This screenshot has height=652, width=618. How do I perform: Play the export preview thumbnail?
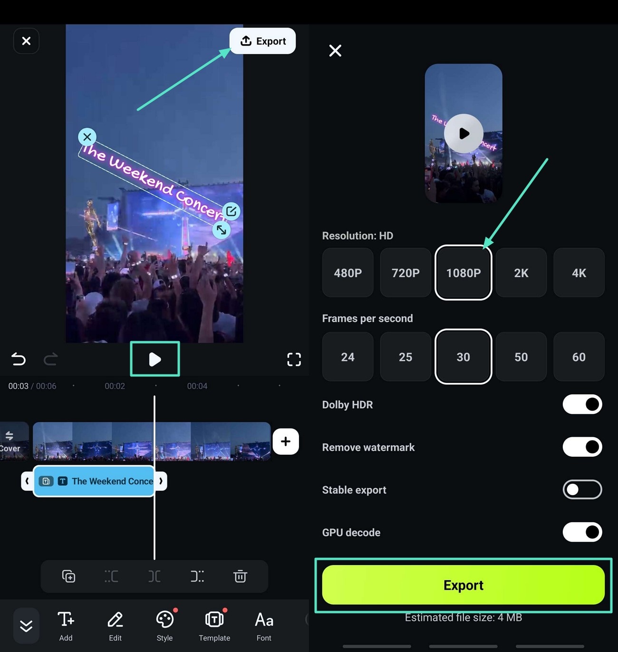coord(463,134)
